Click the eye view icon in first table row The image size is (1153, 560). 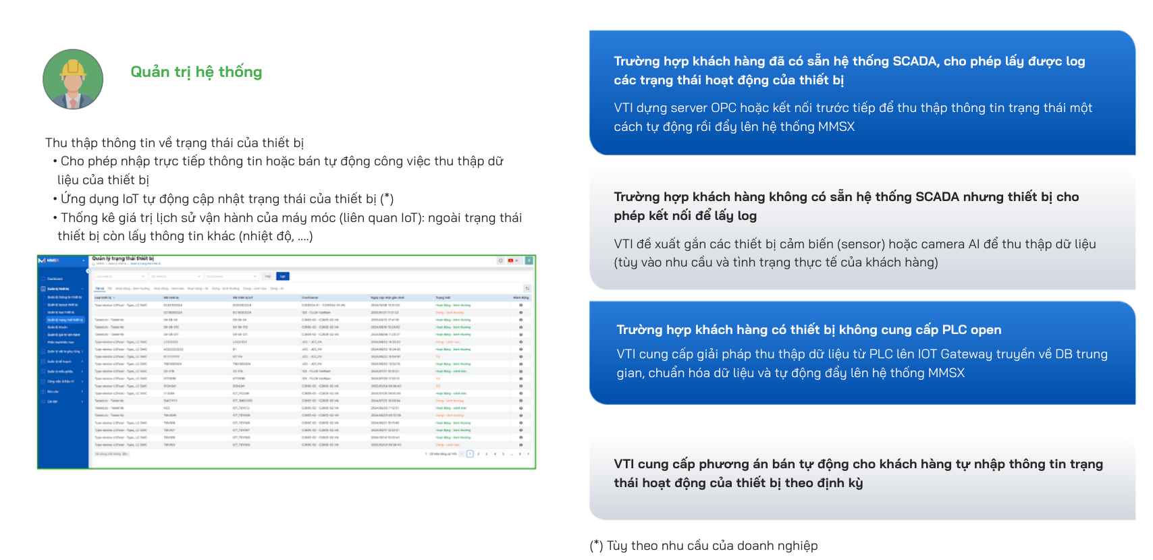pos(520,305)
